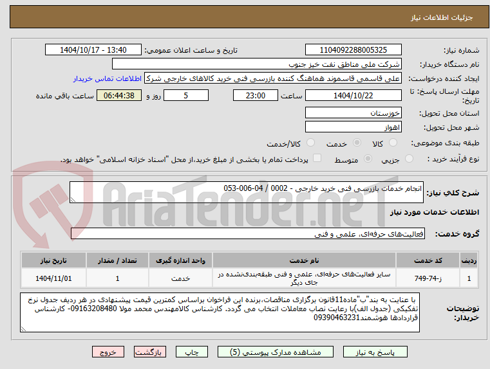
Task: Click the 'ساعت باقی مانده' label
Action: pos(64,96)
